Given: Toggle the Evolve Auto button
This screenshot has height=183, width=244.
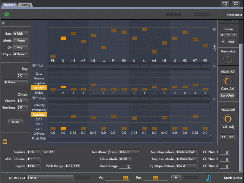Looking at the screenshot, I should 231,42.
